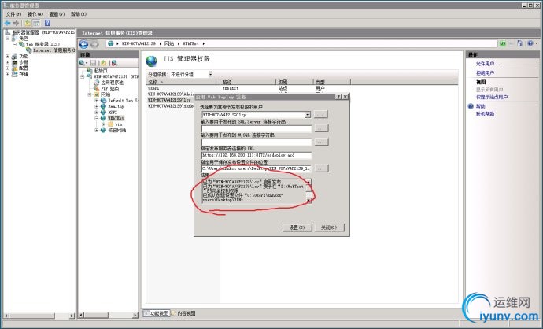Click the browse button beside settings file path
Viewport: 543px width, 329px height.
pos(321,168)
